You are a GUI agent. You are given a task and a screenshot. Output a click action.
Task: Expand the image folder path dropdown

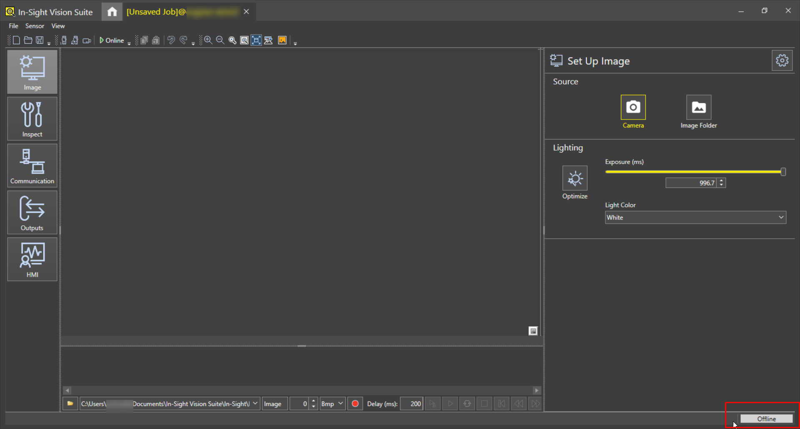pos(255,404)
